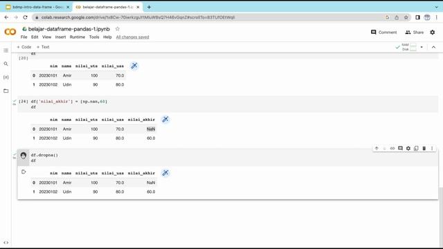
Task: Click the All changes saved link
Action: [132, 37]
